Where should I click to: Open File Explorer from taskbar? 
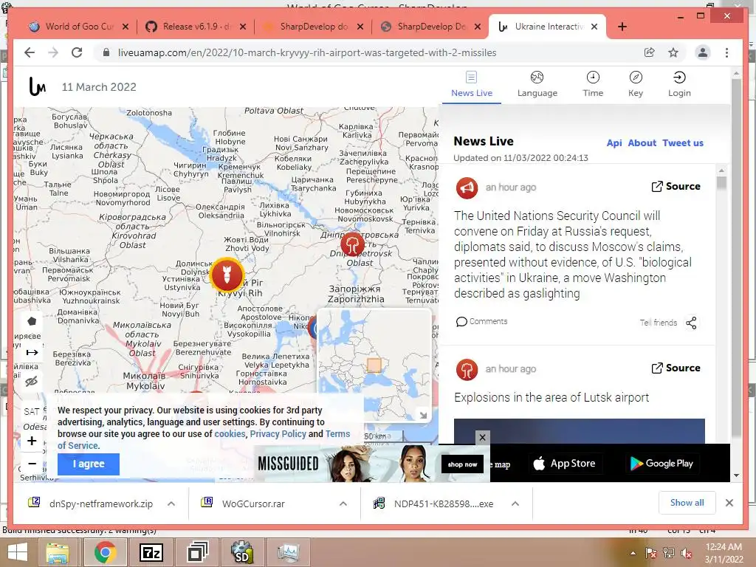pos(58,552)
